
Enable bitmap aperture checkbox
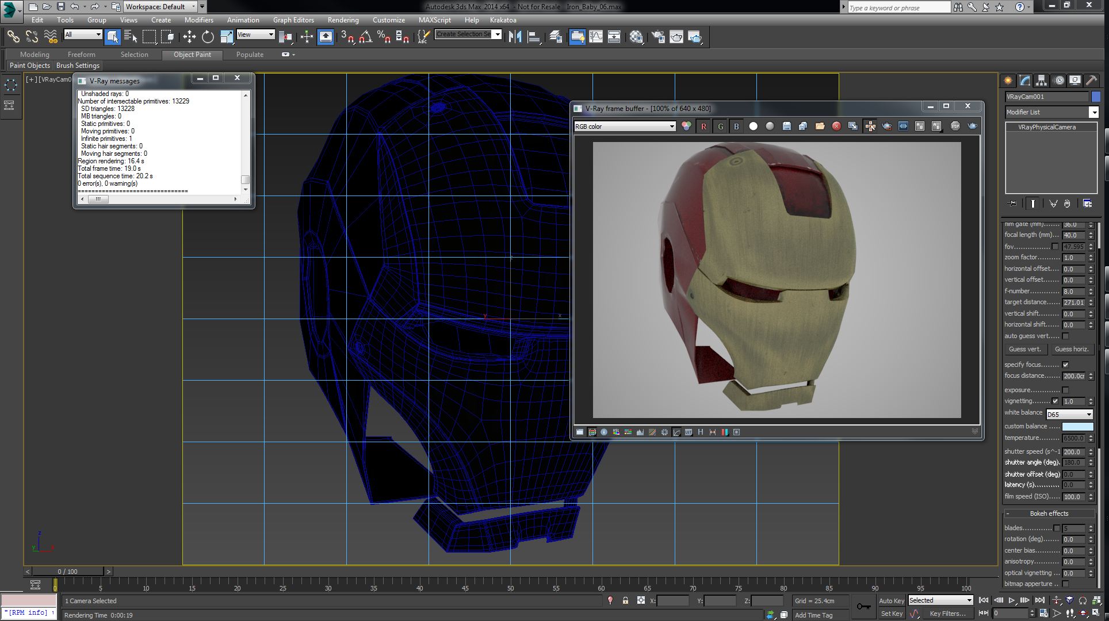1065,584
